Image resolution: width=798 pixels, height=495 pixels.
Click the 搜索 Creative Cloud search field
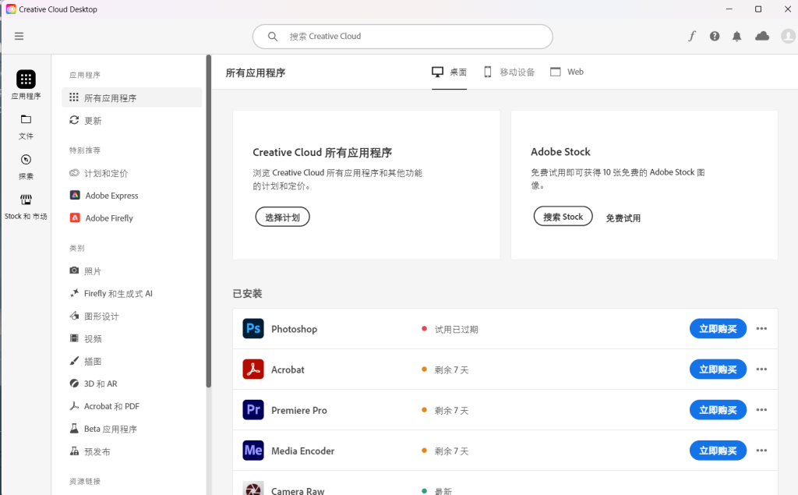pos(402,37)
